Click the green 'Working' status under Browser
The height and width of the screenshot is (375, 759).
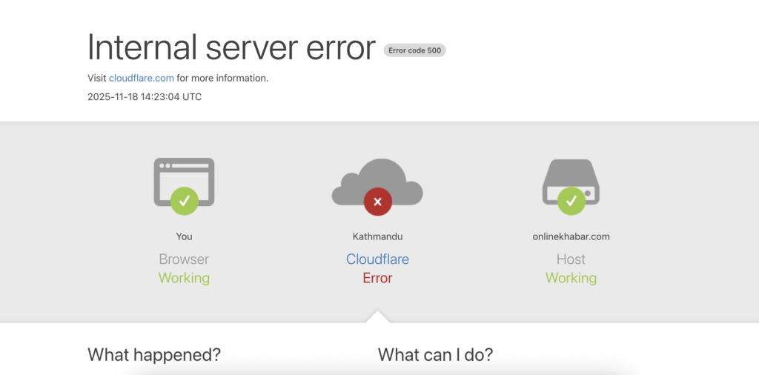(x=184, y=278)
